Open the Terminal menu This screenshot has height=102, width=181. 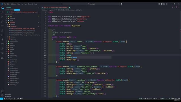tap(31, 4)
